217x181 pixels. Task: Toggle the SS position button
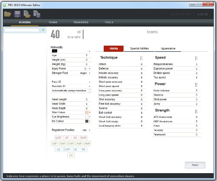tap(75, 137)
